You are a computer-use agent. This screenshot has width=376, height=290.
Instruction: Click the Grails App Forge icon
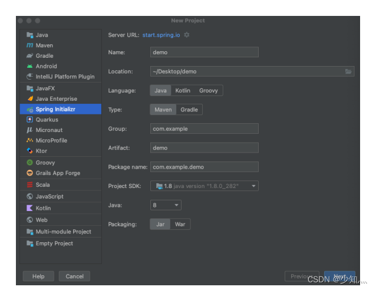click(x=29, y=173)
